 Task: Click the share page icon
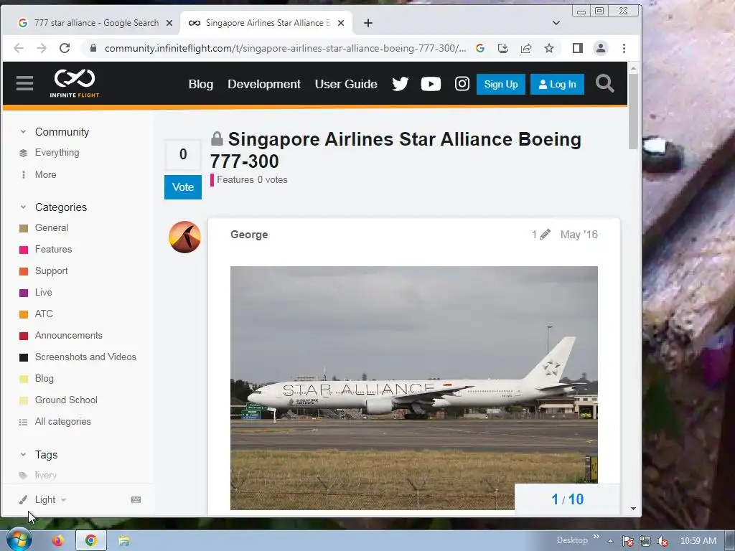coord(526,48)
